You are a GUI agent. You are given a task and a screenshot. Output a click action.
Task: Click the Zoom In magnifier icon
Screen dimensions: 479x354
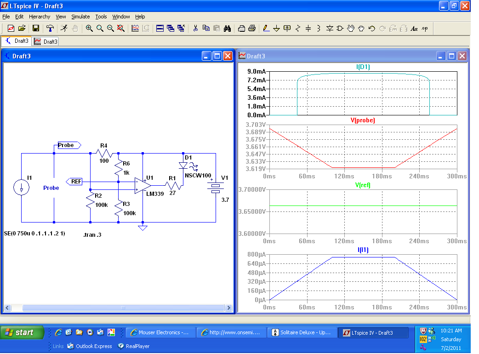pyautogui.click(x=89, y=29)
